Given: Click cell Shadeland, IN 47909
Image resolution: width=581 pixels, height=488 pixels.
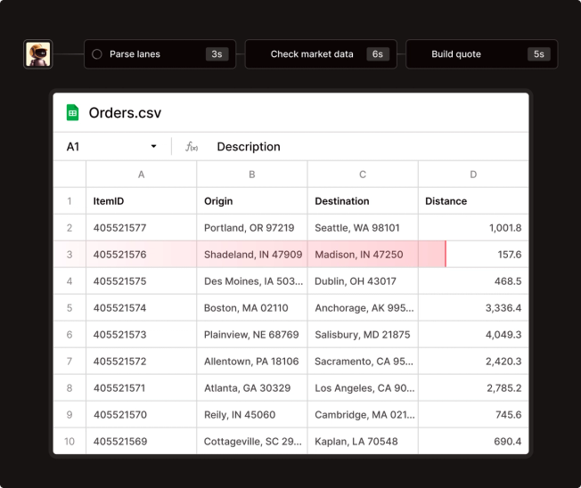Looking at the screenshot, I should click(252, 255).
